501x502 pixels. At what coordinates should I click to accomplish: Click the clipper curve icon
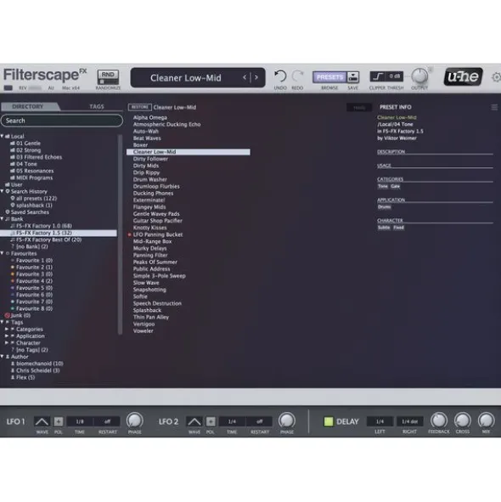pyautogui.click(x=378, y=76)
